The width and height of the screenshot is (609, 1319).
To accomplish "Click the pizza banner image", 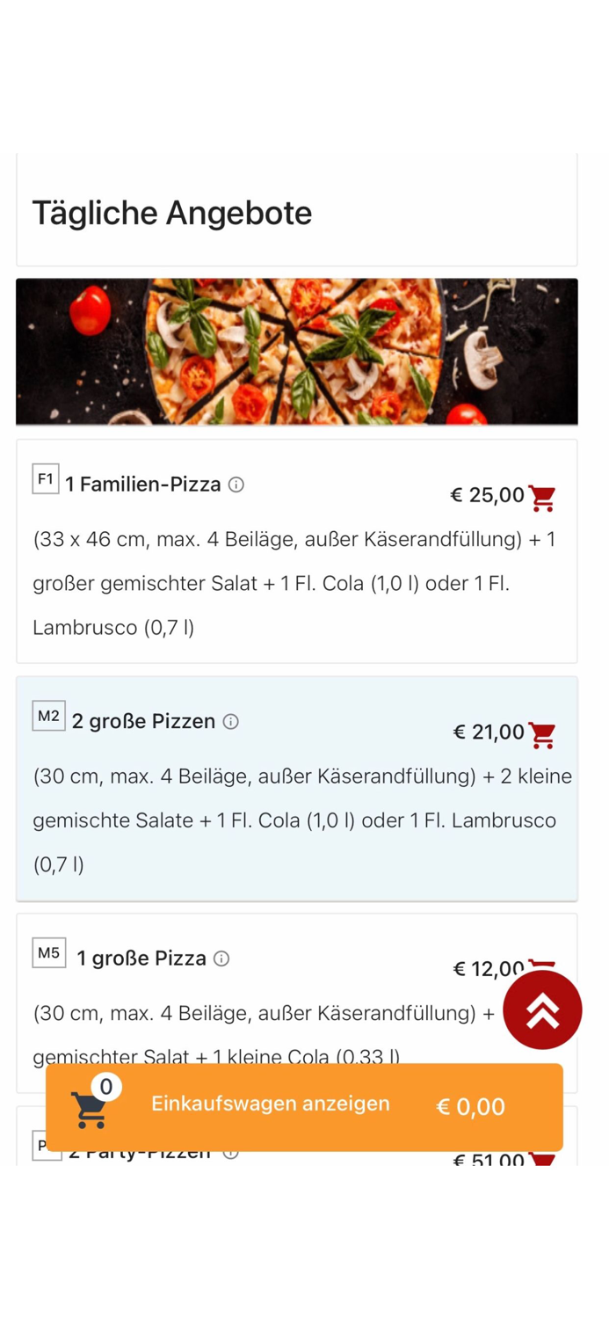I will point(304,352).
